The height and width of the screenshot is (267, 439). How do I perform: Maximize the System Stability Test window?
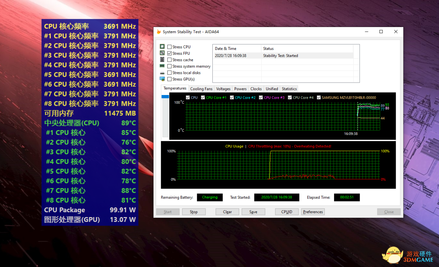click(381, 32)
